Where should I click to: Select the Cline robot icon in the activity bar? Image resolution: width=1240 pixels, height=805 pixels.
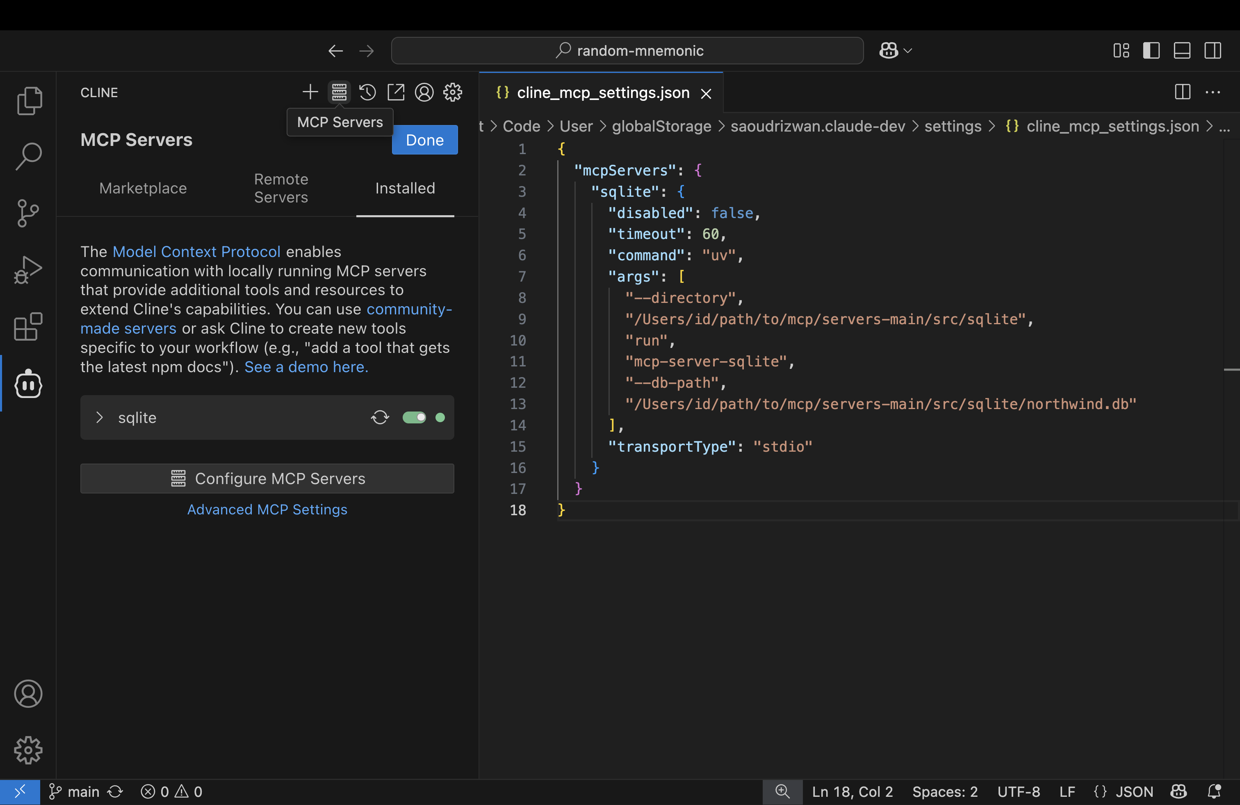29,384
